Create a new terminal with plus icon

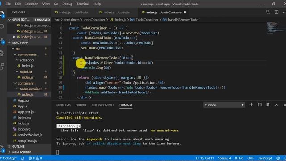pyautogui.click(x=251, y=105)
